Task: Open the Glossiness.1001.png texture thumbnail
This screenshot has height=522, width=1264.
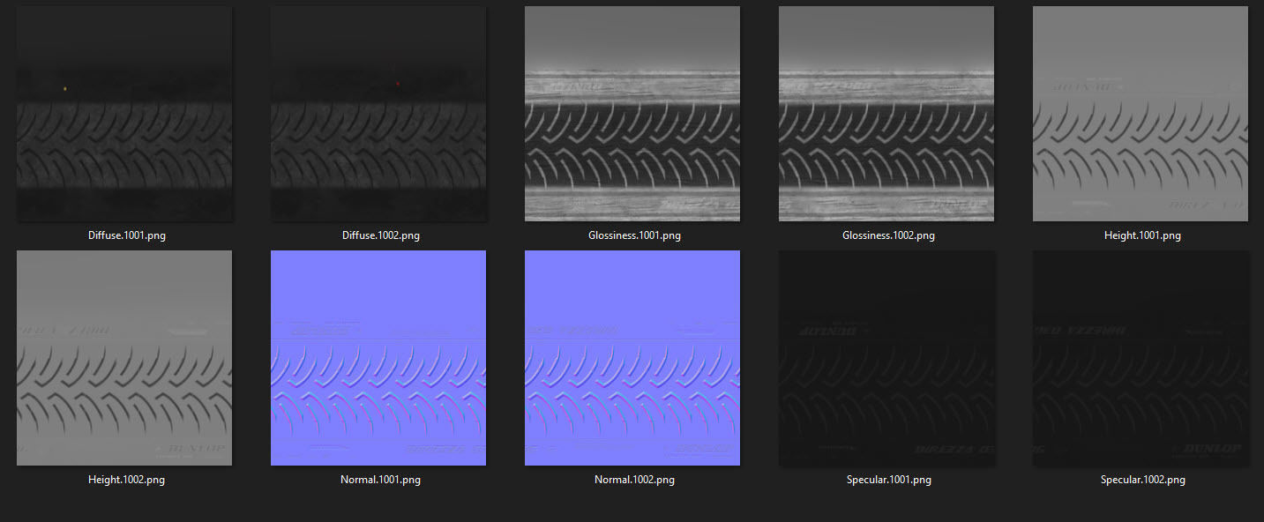Action: 632,114
